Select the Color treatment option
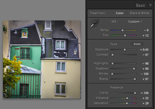 (x=120, y=13)
